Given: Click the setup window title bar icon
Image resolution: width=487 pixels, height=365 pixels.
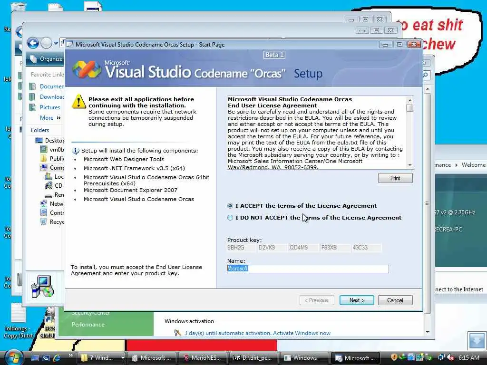Looking at the screenshot, I should click(x=69, y=44).
